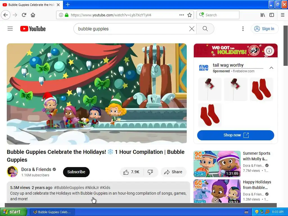
Task: Open YouTube settings three-dot menu
Action: point(243,29)
